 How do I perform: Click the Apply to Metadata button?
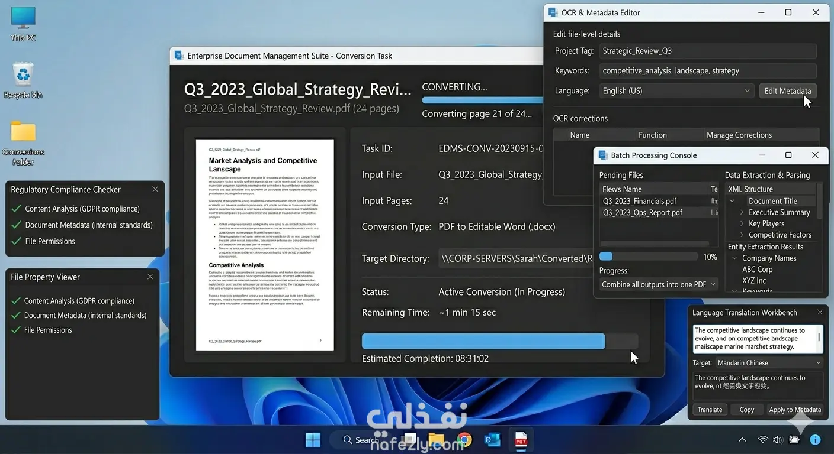pos(795,410)
